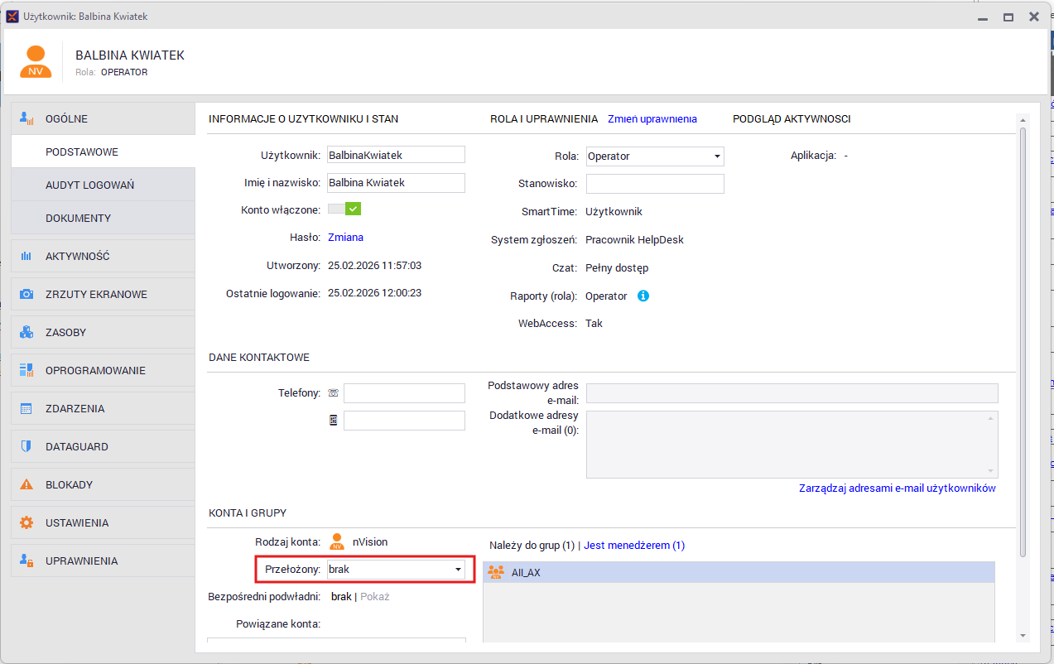Open the Audyt logowań tab
Screen dimensions: 1054x664
click(x=89, y=185)
